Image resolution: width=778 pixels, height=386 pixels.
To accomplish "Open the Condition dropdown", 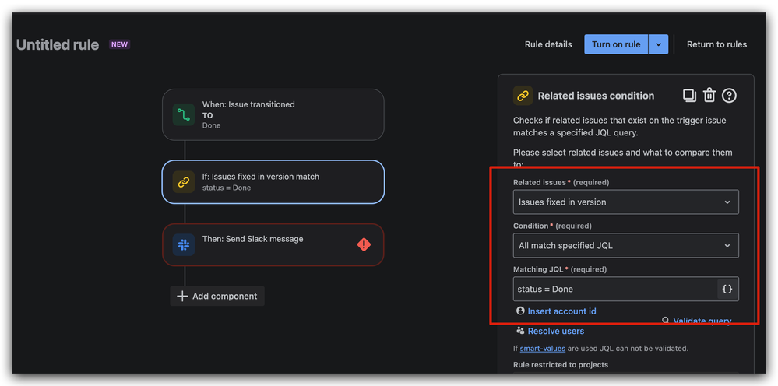I will [x=625, y=245].
